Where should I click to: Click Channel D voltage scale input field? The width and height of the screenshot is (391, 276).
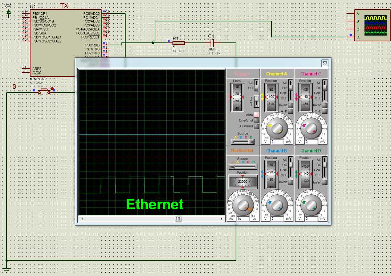tap(311, 219)
